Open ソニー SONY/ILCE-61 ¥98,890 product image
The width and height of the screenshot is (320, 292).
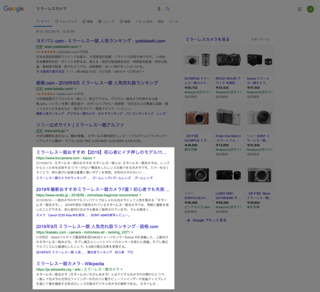coord(197,175)
